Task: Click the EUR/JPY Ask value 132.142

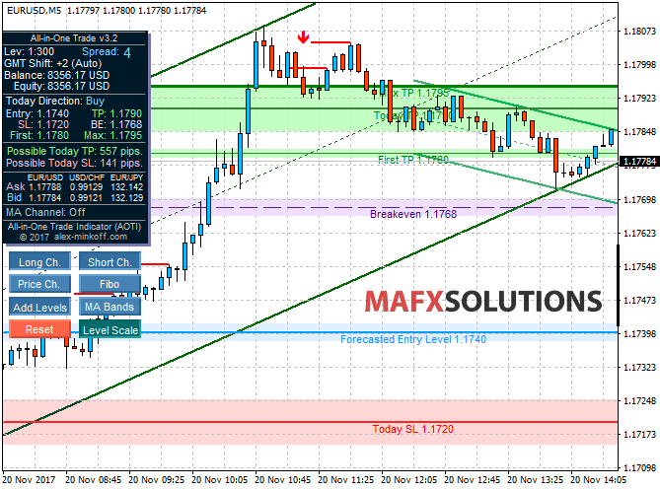Action: 126,186
